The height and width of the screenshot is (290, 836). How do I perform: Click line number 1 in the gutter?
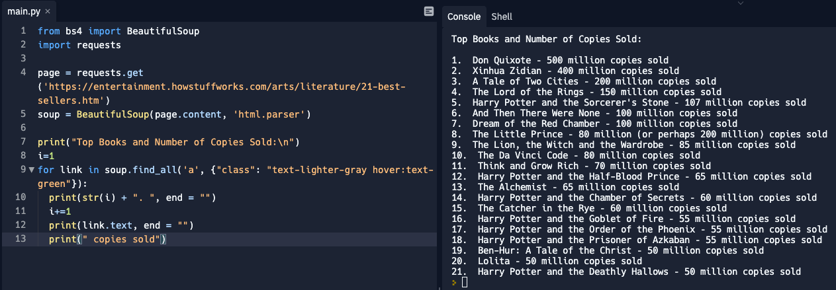coord(23,31)
